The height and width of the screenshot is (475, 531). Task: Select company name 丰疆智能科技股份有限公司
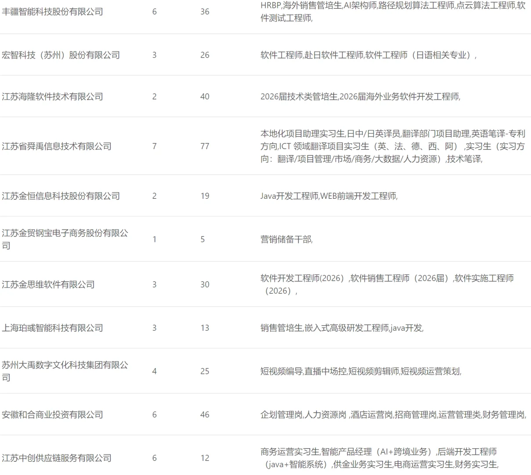click(x=52, y=12)
